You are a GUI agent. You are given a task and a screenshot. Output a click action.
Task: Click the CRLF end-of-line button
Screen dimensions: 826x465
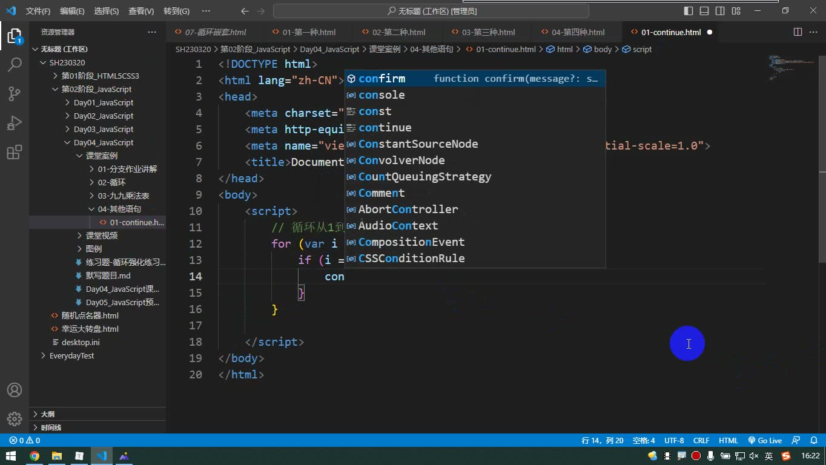pos(701,441)
